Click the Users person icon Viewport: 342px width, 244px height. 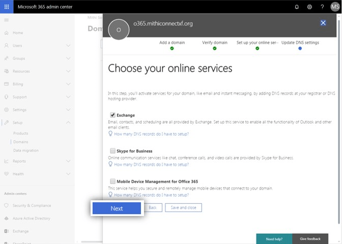[6, 46]
